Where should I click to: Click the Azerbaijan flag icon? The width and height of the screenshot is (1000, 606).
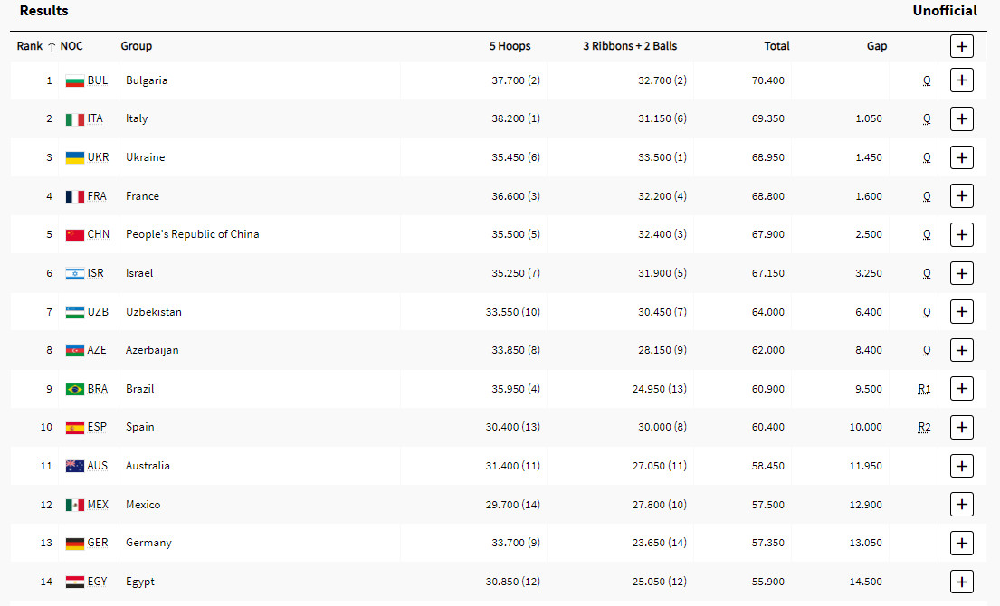coord(74,350)
